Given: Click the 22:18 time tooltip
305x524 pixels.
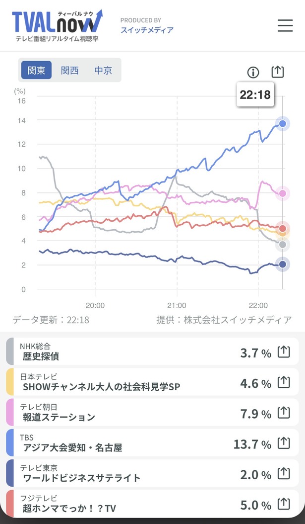Looking at the screenshot, I should [x=255, y=94].
